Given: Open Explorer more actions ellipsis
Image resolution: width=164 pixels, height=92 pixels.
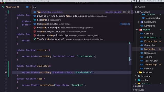Looking at the screenshot, I should [x=160, y=7].
